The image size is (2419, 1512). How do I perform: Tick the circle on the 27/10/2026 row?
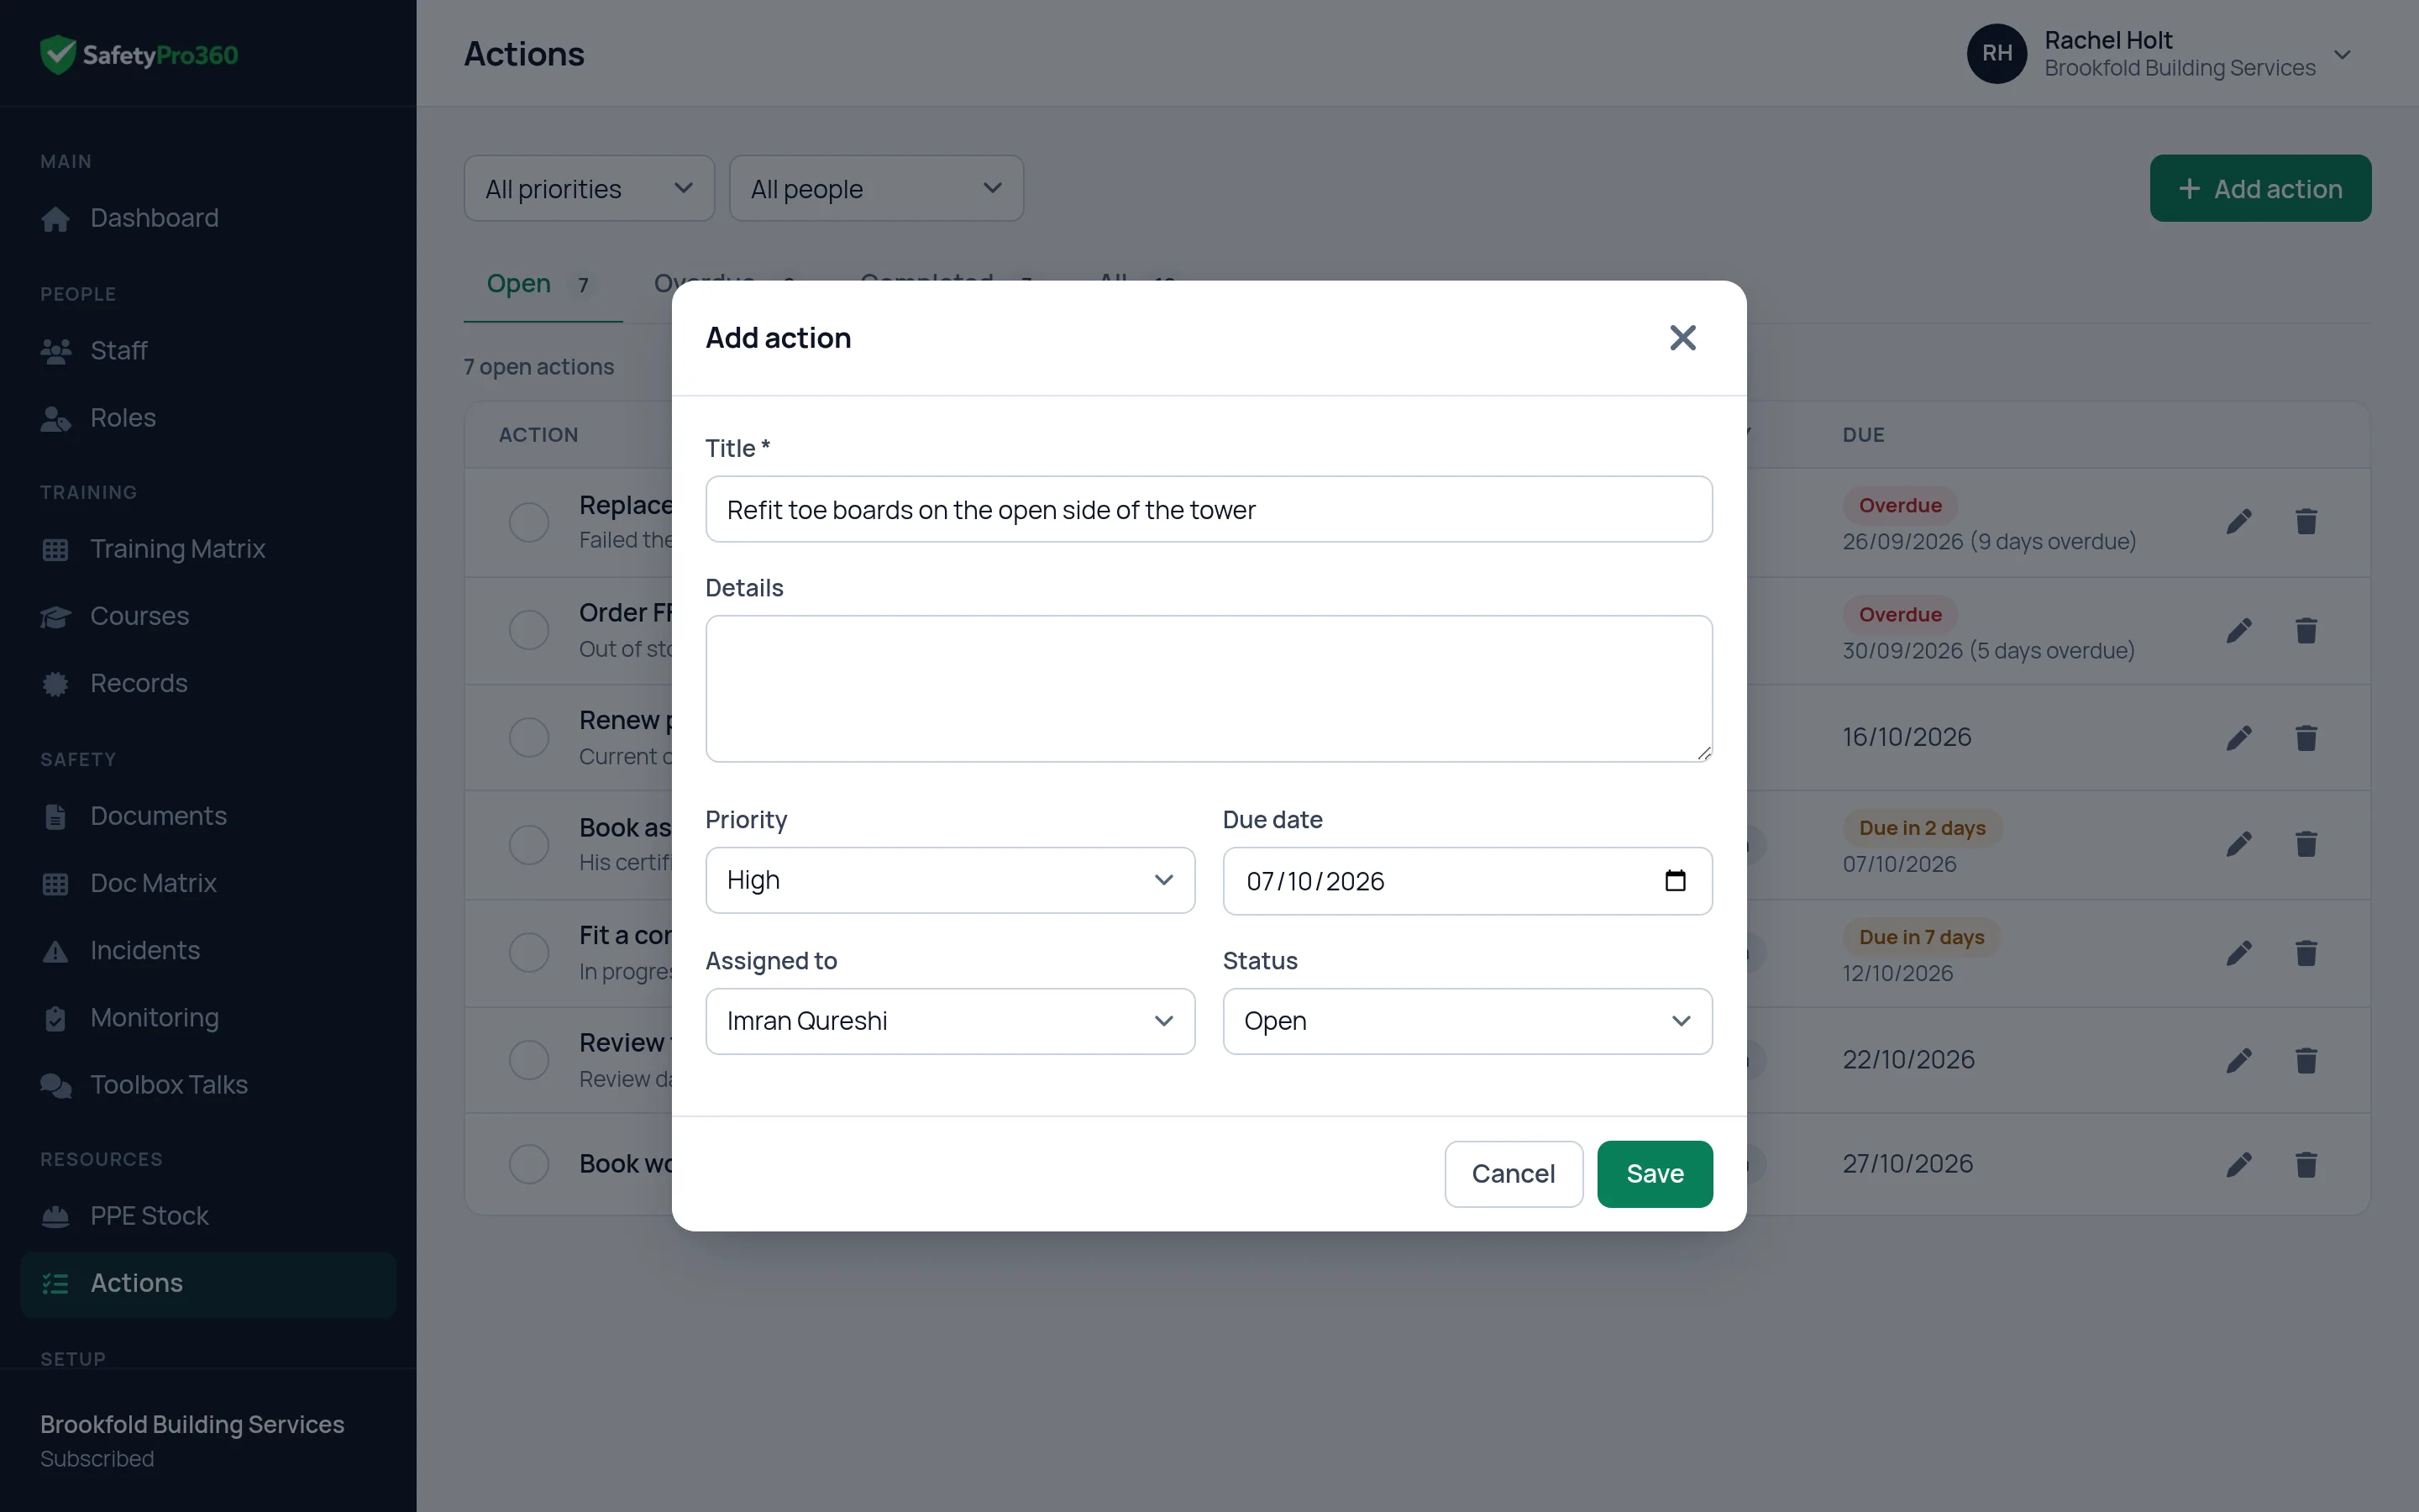[x=529, y=1164]
